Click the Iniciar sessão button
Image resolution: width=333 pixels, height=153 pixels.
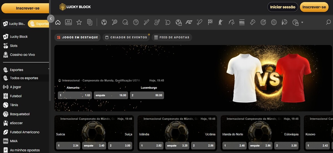(x=282, y=7)
